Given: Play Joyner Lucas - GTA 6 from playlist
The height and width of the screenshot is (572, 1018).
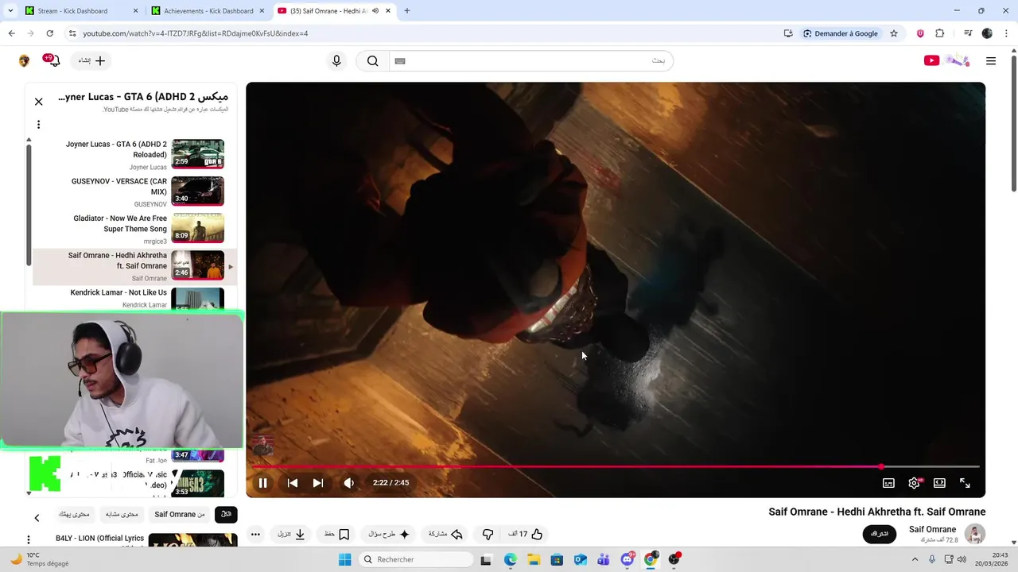Looking at the screenshot, I should 135,154.
